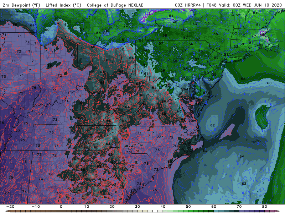Click the '00Z HRRRV4' model run label
The width and height of the screenshot is (285, 213).
click(x=188, y=5)
